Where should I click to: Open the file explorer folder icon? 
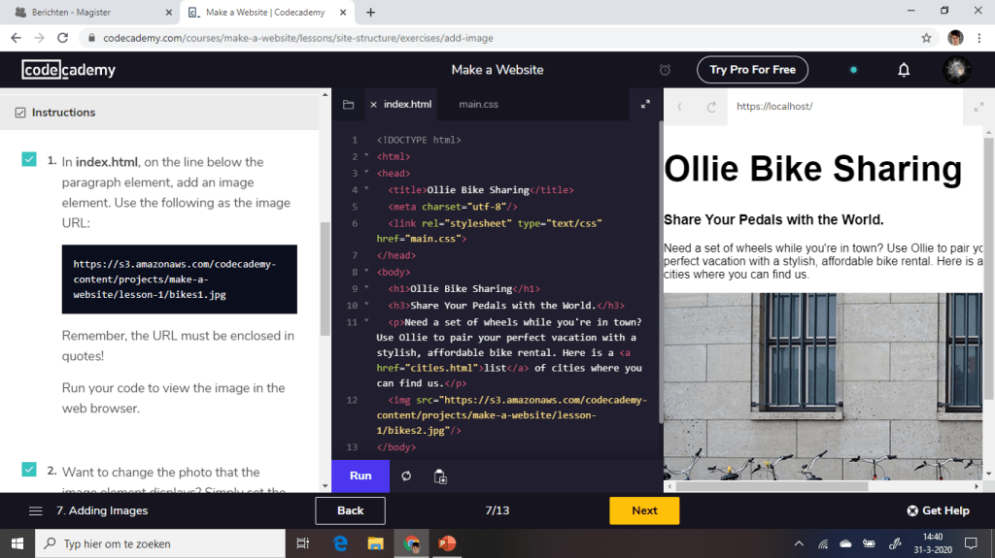pyautogui.click(x=348, y=105)
